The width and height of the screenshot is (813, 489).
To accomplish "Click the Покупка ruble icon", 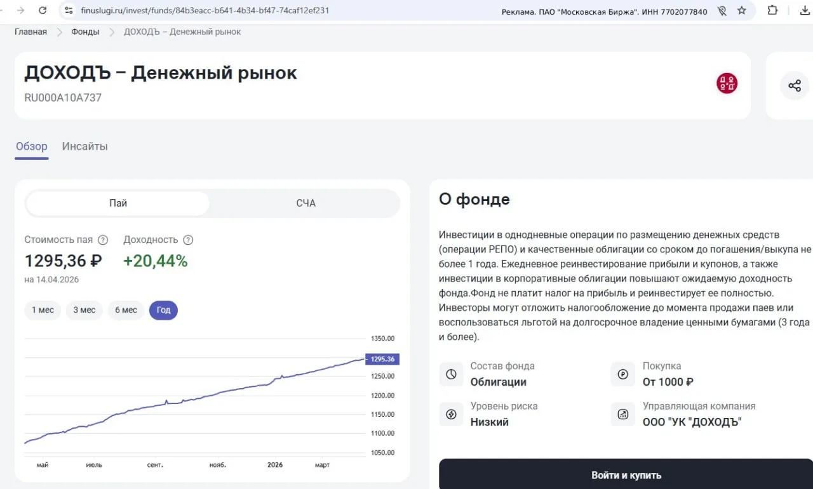I will [623, 374].
